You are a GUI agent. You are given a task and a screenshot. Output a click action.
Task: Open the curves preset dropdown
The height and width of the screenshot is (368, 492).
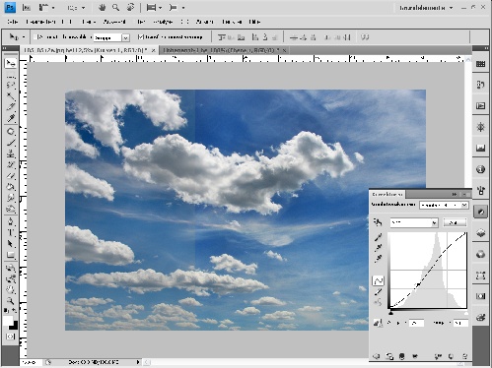click(444, 206)
